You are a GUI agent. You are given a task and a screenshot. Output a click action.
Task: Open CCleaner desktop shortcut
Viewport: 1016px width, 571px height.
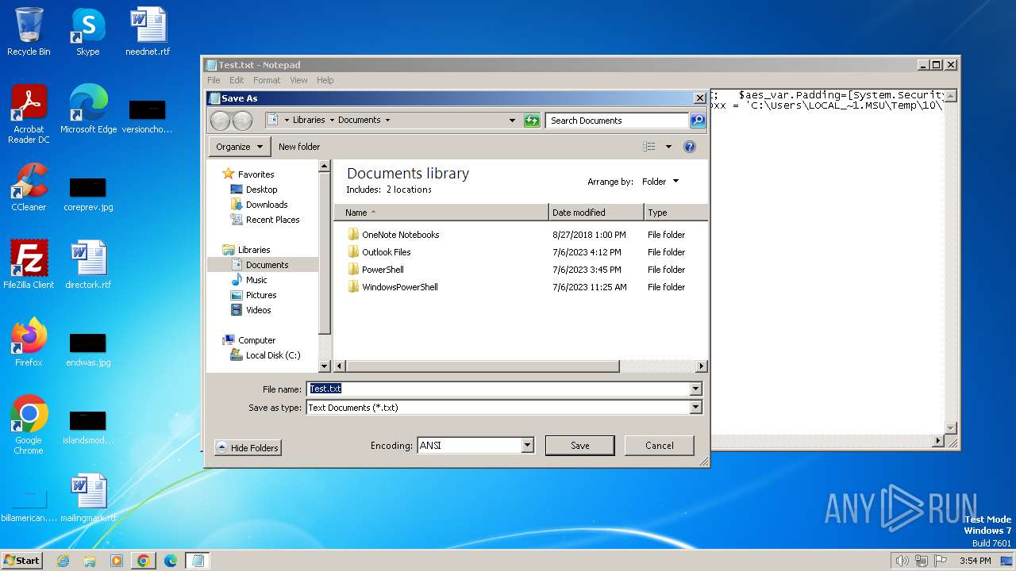[29, 187]
